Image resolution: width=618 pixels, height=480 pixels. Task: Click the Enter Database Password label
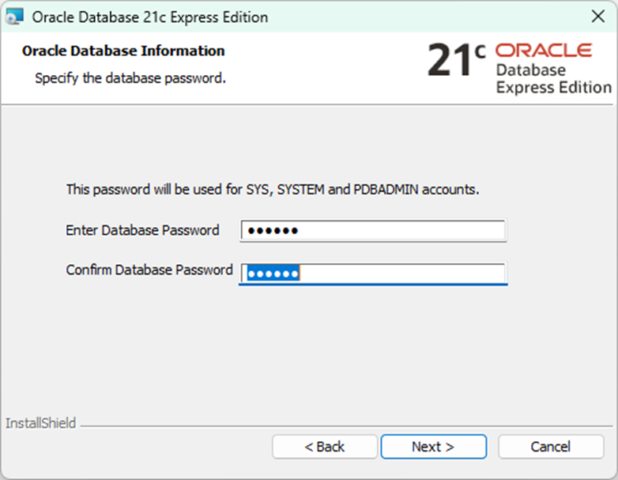pos(142,231)
